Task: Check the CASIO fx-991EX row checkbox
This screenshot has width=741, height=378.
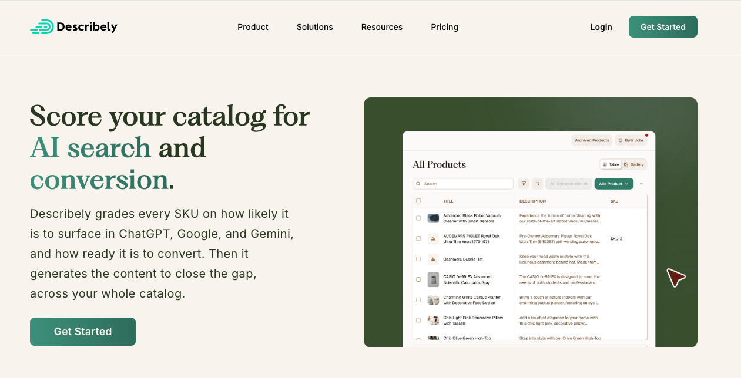Action: pos(418,279)
